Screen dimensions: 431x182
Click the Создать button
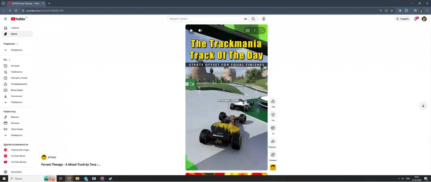(x=402, y=19)
